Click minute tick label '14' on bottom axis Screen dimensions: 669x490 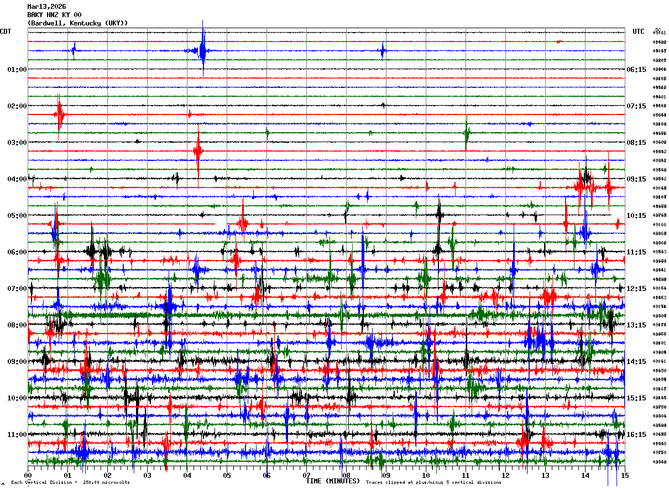click(x=585, y=476)
